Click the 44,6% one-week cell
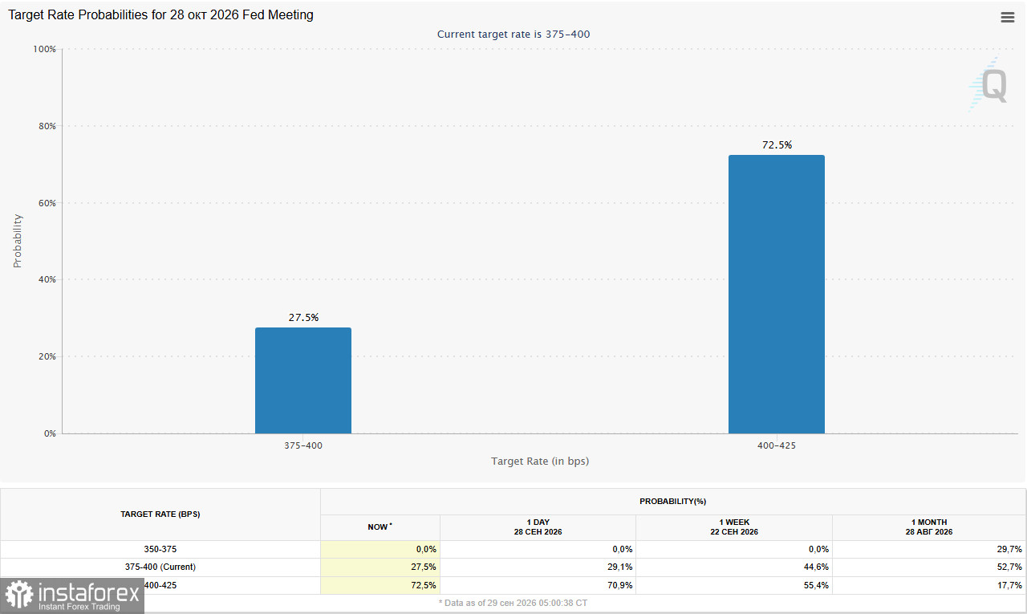The width and height of the screenshot is (1027, 614). click(733, 567)
